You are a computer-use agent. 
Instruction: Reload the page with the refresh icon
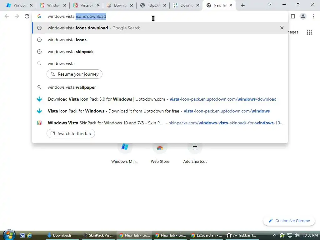[27, 16]
